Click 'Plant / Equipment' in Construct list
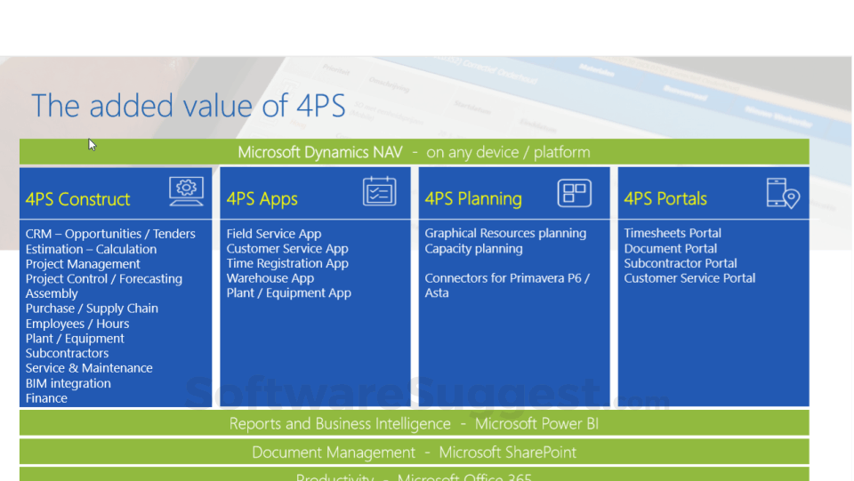Image resolution: width=854 pixels, height=481 pixels. click(x=75, y=339)
